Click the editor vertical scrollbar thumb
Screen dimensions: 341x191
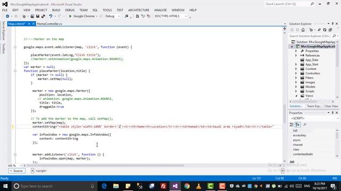pos(285,114)
